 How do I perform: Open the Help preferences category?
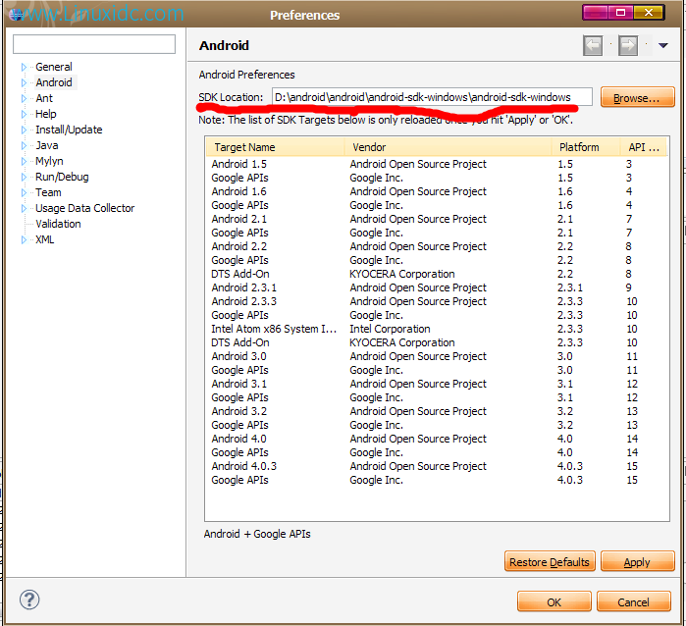(x=46, y=114)
